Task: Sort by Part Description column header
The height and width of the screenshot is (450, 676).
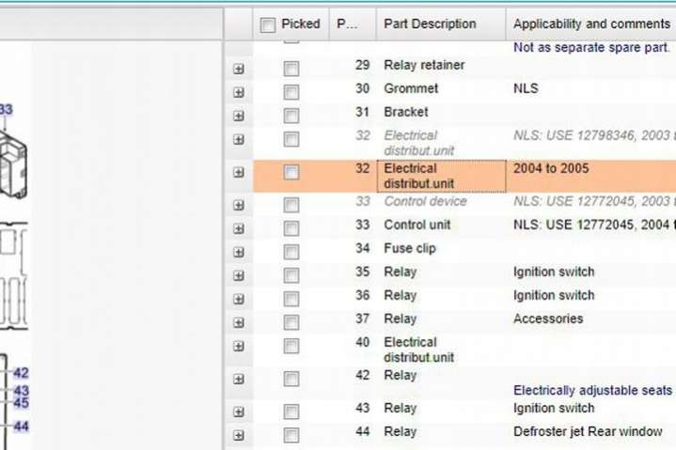Action: 430,24
